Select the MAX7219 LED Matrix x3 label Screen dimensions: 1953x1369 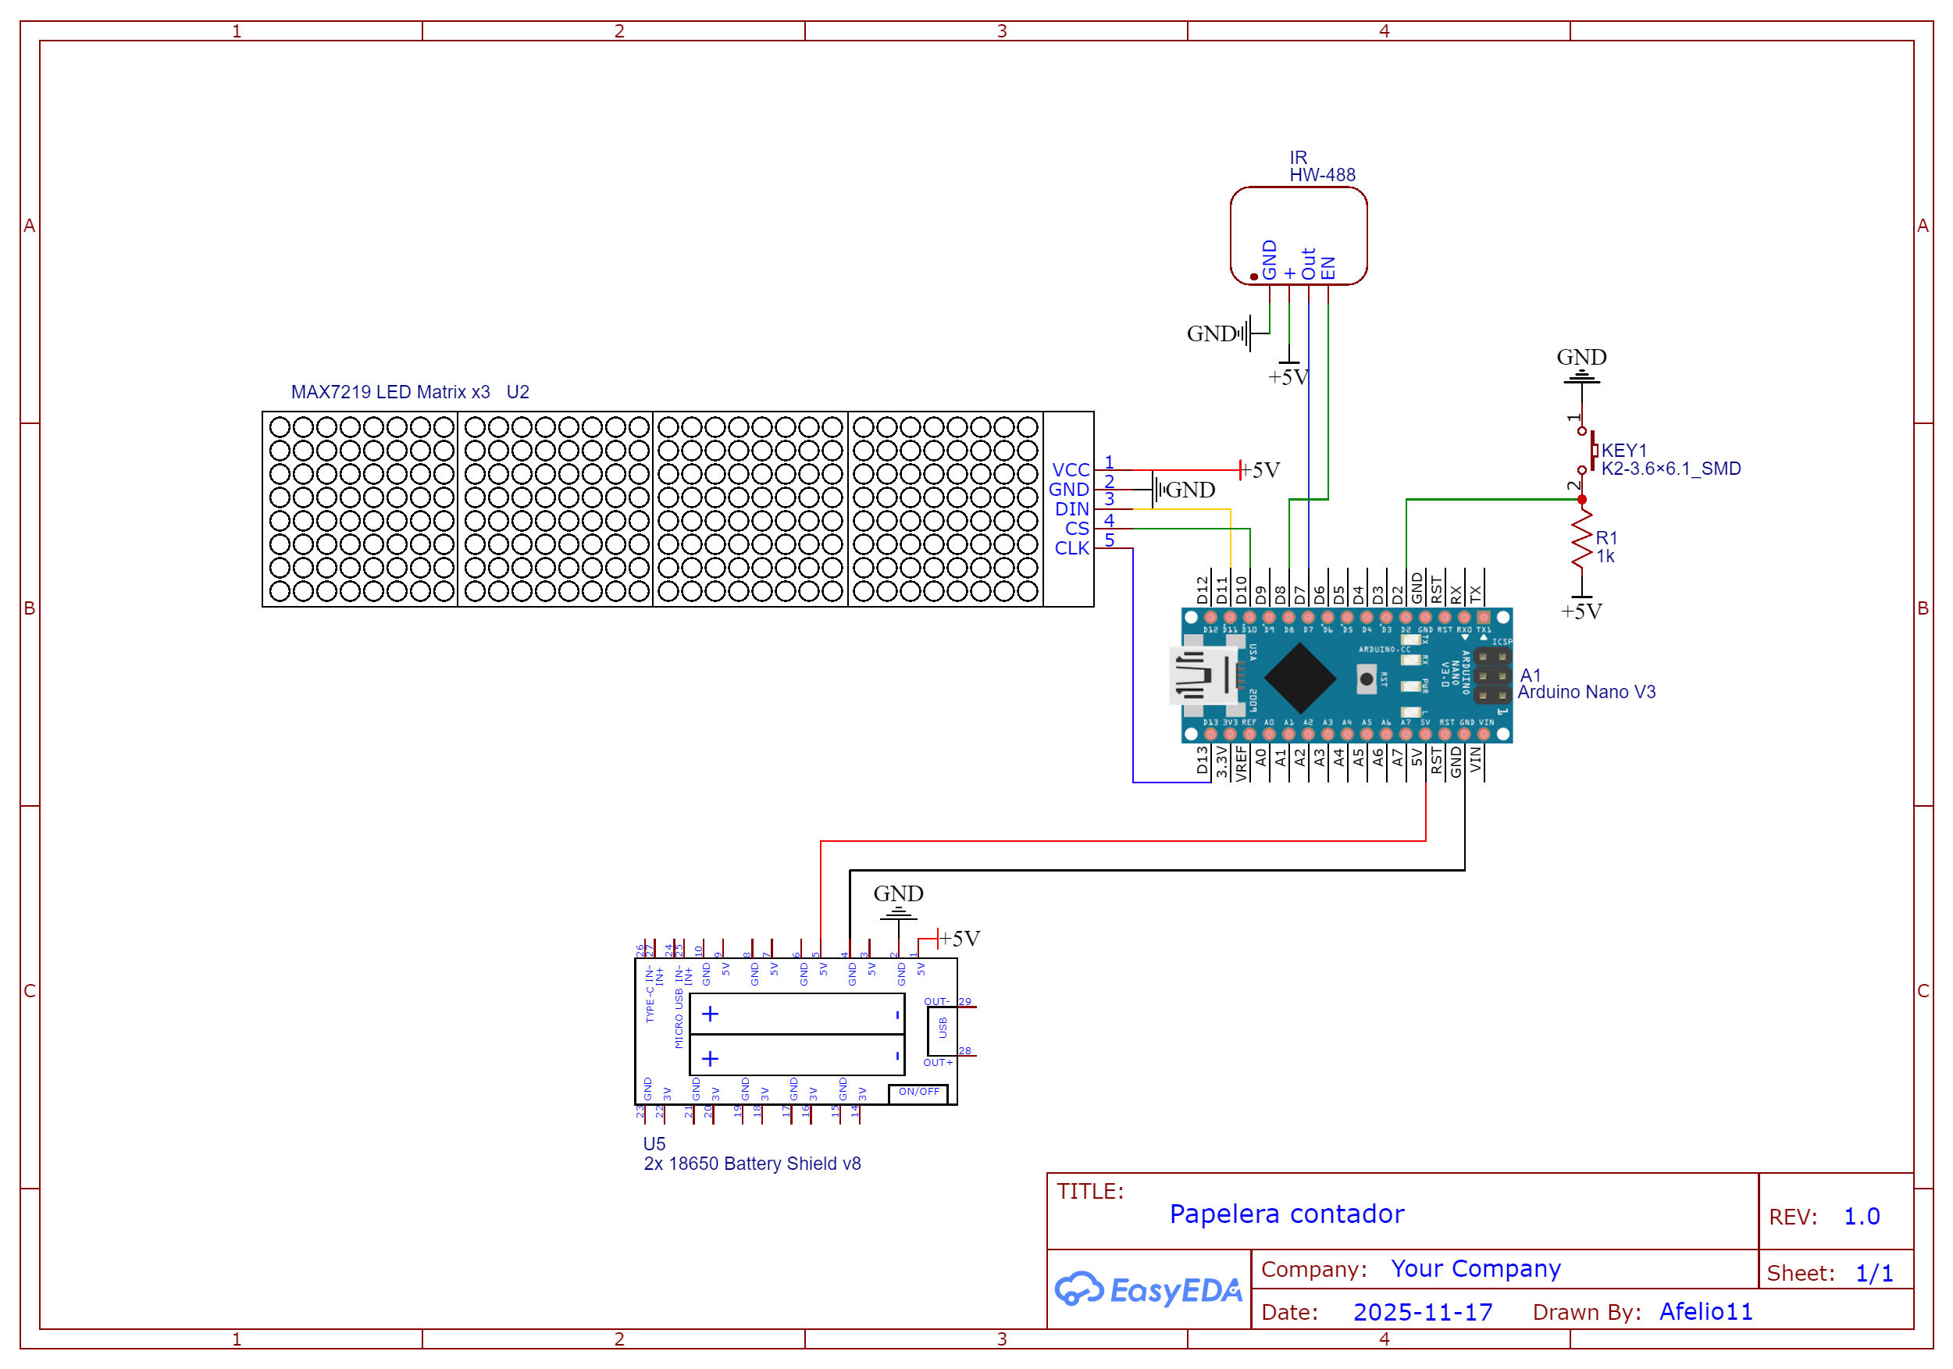390,392
